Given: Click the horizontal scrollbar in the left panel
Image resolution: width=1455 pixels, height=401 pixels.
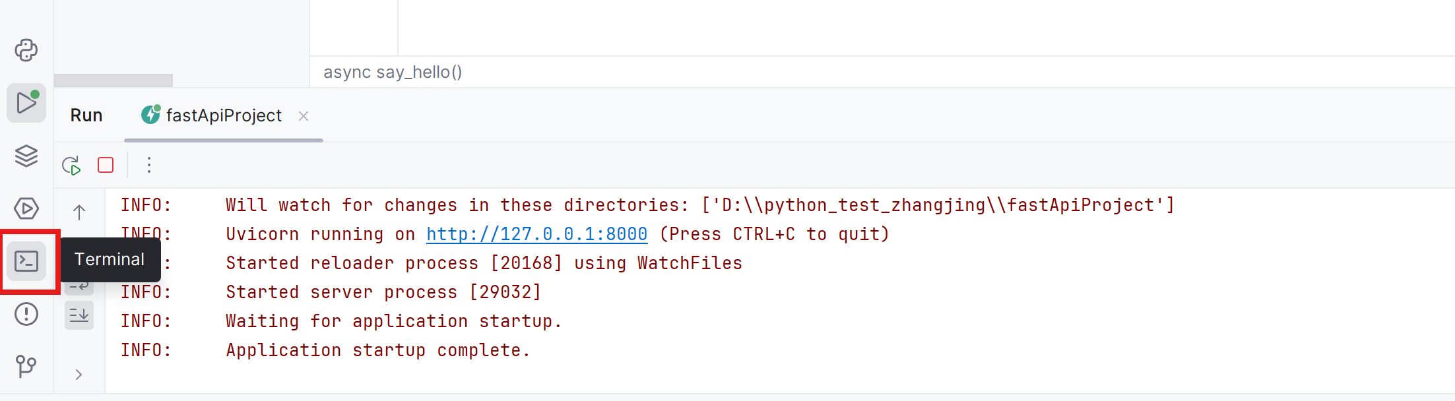Looking at the screenshot, I should click(113, 80).
